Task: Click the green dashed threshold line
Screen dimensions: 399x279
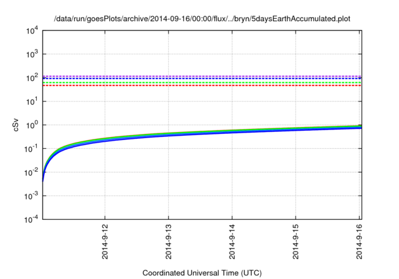Action: (202, 83)
